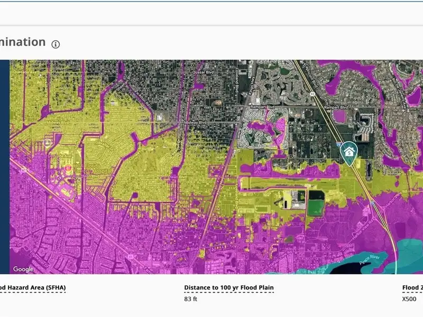
Task: Click the McGuire Park marker icon
Action: pyautogui.click(x=48, y=143)
